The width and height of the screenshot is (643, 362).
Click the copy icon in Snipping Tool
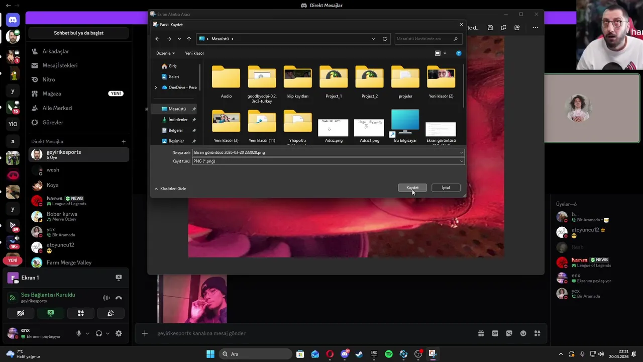[x=503, y=28]
